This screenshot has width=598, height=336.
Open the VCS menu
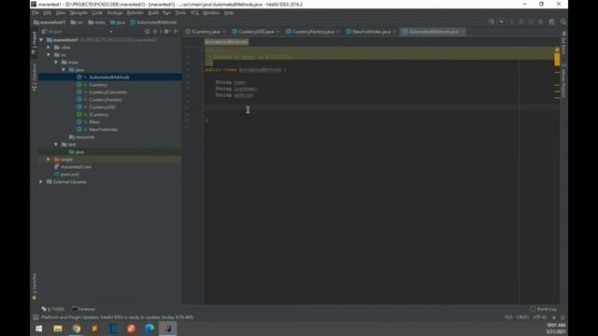pyautogui.click(x=194, y=13)
